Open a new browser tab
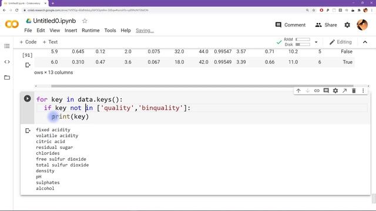This screenshot has width=376, height=211. [53, 4]
